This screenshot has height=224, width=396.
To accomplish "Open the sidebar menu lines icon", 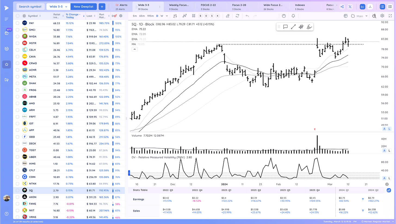I will coord(7,19).
